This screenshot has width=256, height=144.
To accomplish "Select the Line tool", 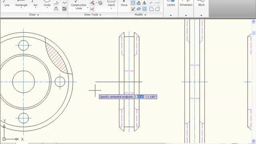I will click(x=7, y=4).
